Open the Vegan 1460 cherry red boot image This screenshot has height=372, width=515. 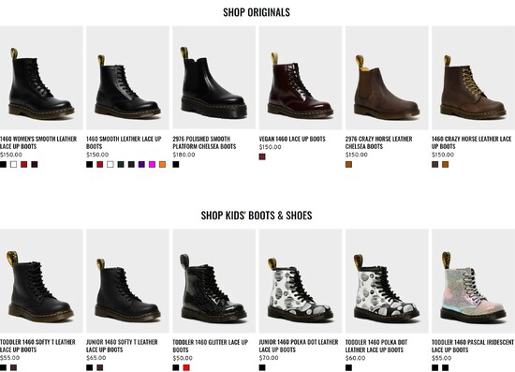[x=301, y=78]
